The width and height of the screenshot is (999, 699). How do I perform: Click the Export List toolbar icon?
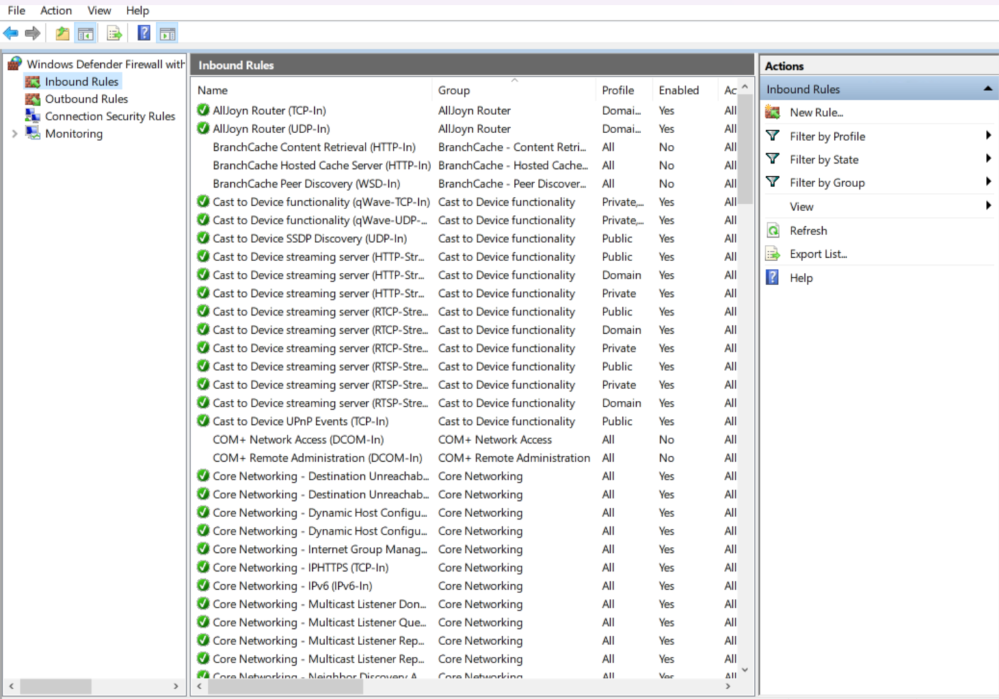tap(114, 32)
